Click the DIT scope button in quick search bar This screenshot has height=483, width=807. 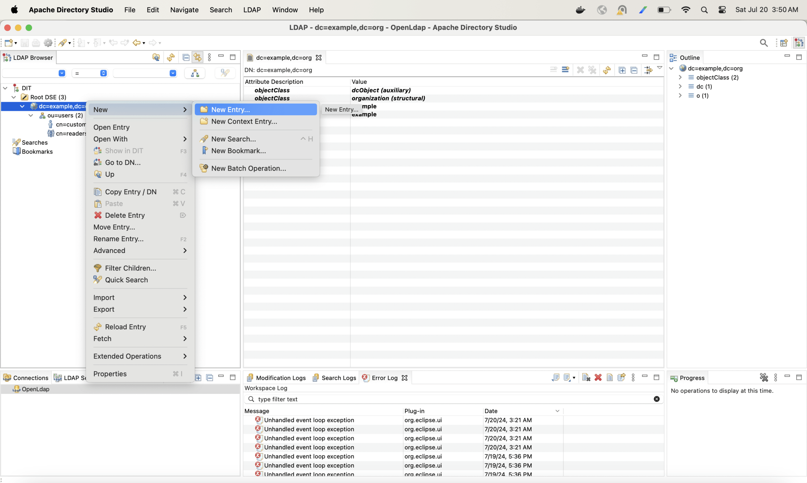[195, 73]
